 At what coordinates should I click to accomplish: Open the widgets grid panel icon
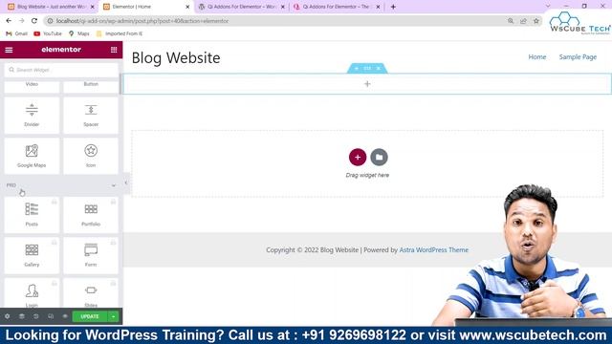(x=114, y=50)
